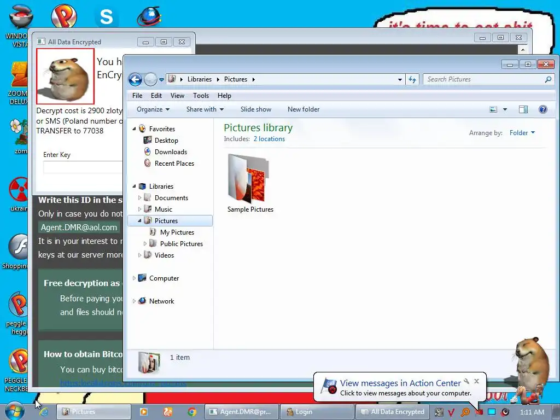The width and height of the screenshot is (560, 420).
Task: Switch to All Data Encrypted taskbar button
Action: 392,412
